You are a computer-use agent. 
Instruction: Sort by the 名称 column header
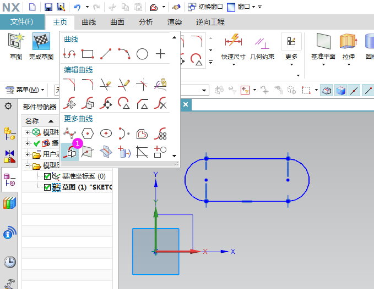click(33, 121)
